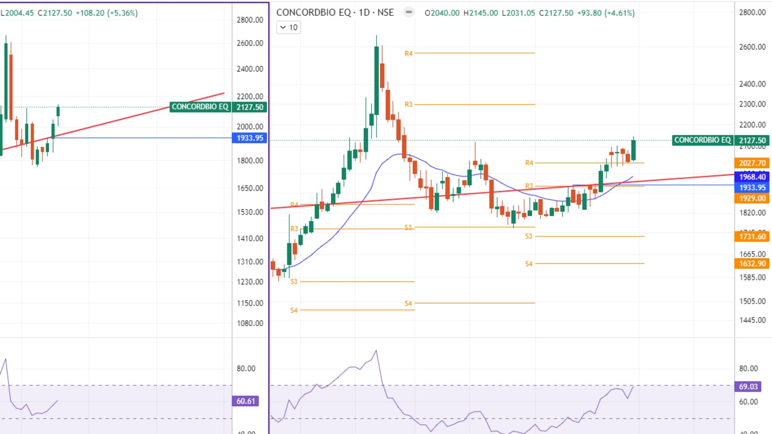Viewport: 772px width, 434px height.
Task: Click the H2145.00 high value in the legend
Action: coord(481,13)
